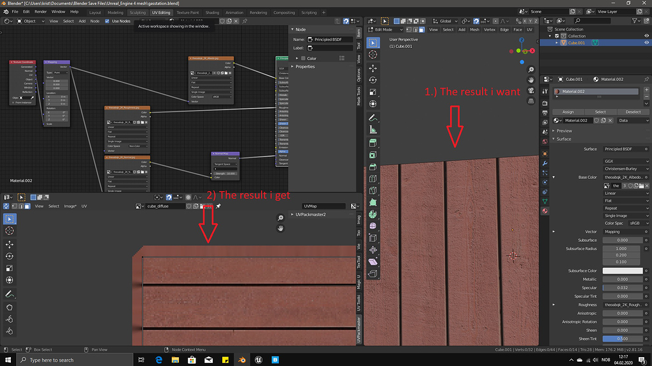
Task: Select the Loop Cut tool
Action: tap(373, 179)
